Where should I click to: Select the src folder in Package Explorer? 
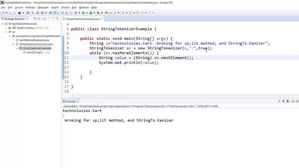pos(12,32)
